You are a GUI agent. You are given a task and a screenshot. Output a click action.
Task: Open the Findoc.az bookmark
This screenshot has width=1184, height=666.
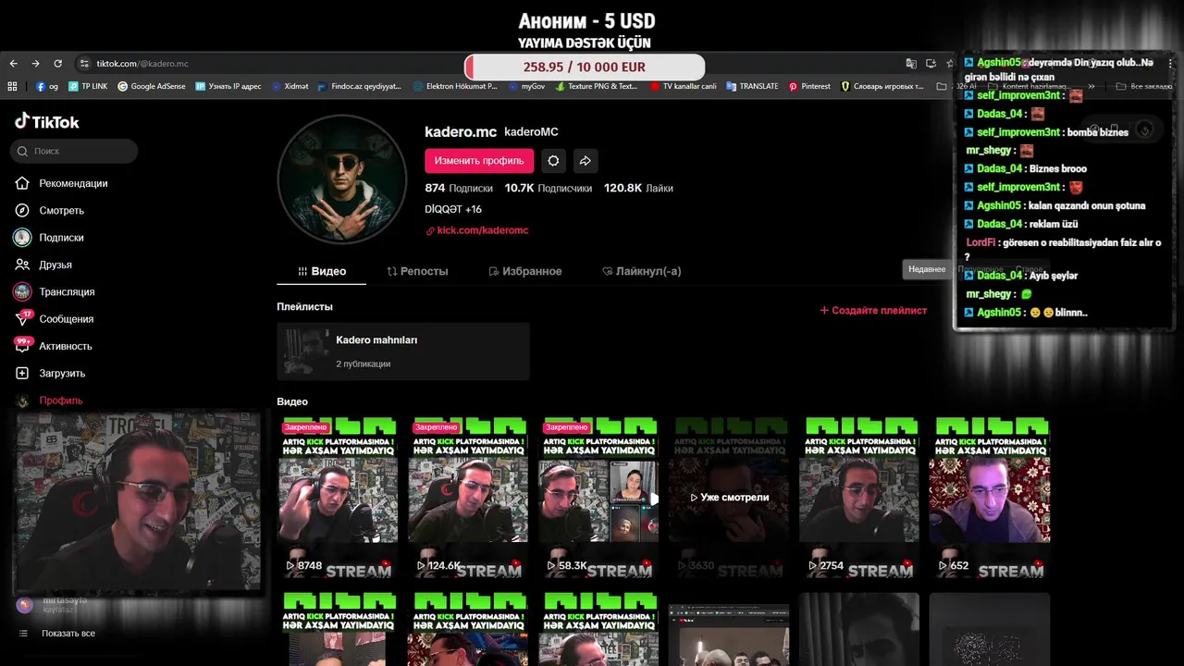coord(360,86)
